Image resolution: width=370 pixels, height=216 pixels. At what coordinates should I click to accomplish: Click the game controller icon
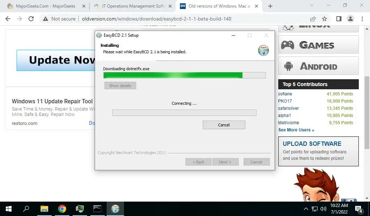pyautogui.click(x=288, y=45)
